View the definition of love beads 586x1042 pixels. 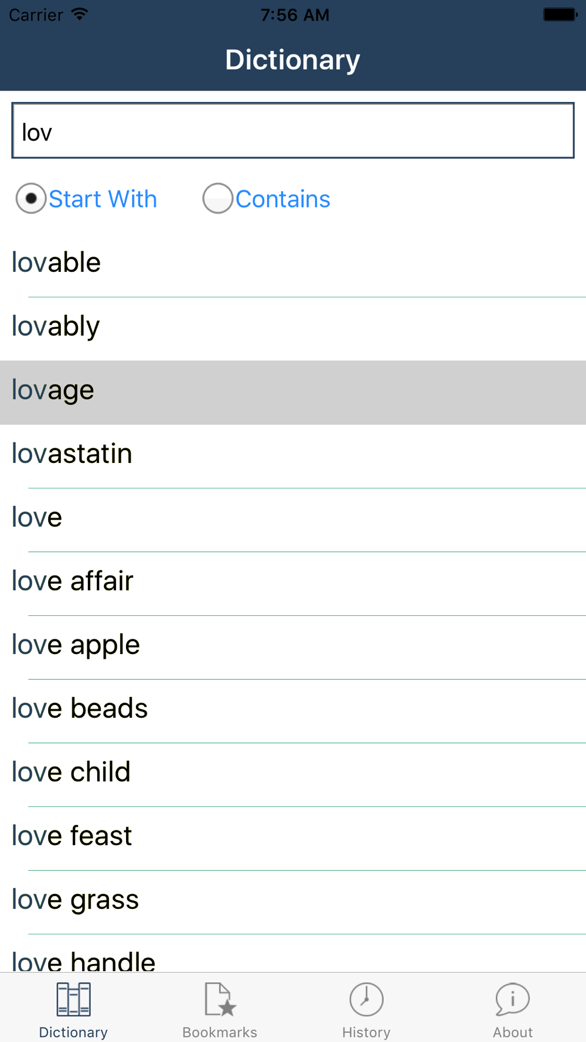point(293,711)
